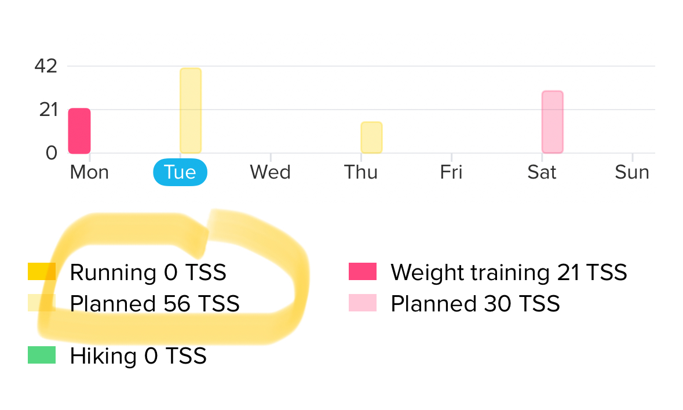Click the Weight training red swatch
This screenshot has width=683, height=410.
point(363,271)
